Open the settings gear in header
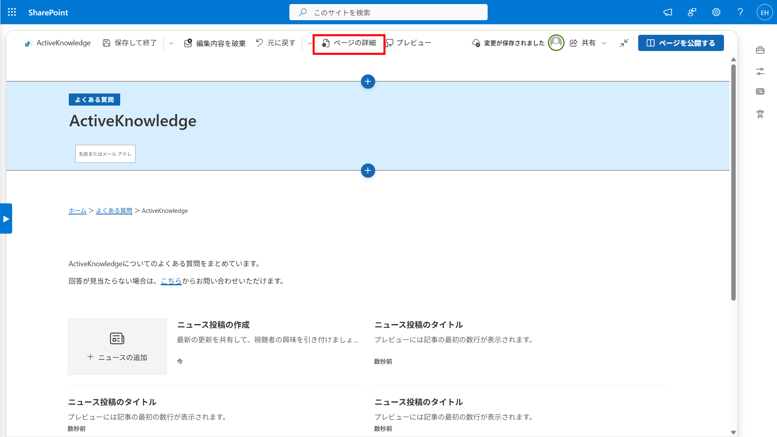 click(x=716, y=12)
